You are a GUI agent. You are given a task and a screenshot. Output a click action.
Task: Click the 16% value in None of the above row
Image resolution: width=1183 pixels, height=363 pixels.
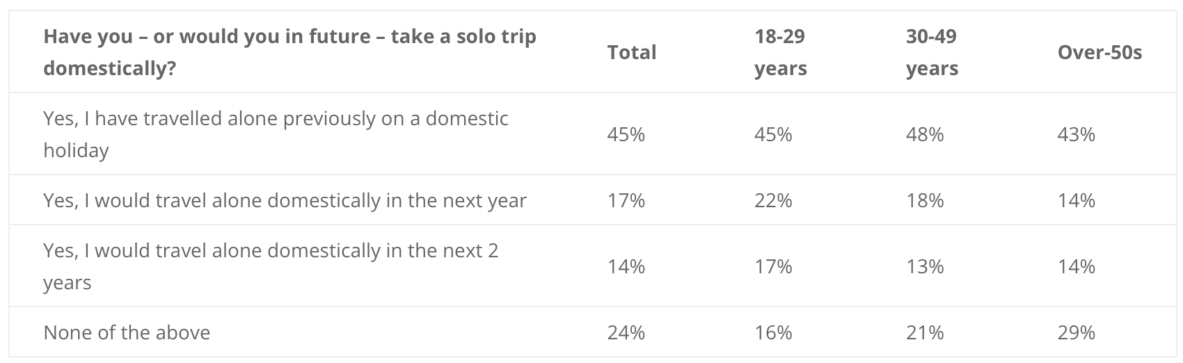click(773, 332)
